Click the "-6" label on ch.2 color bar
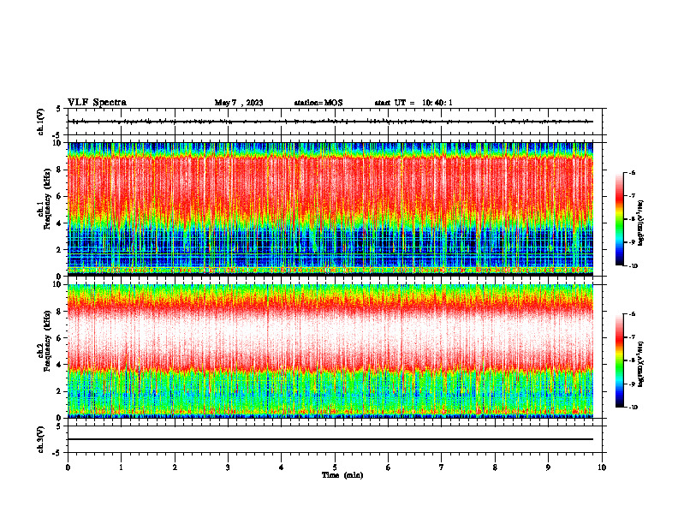Viewport: 678px width, 524px height. [x=632, y=314]
